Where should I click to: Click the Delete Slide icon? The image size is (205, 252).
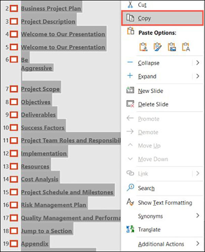[130, 104]
